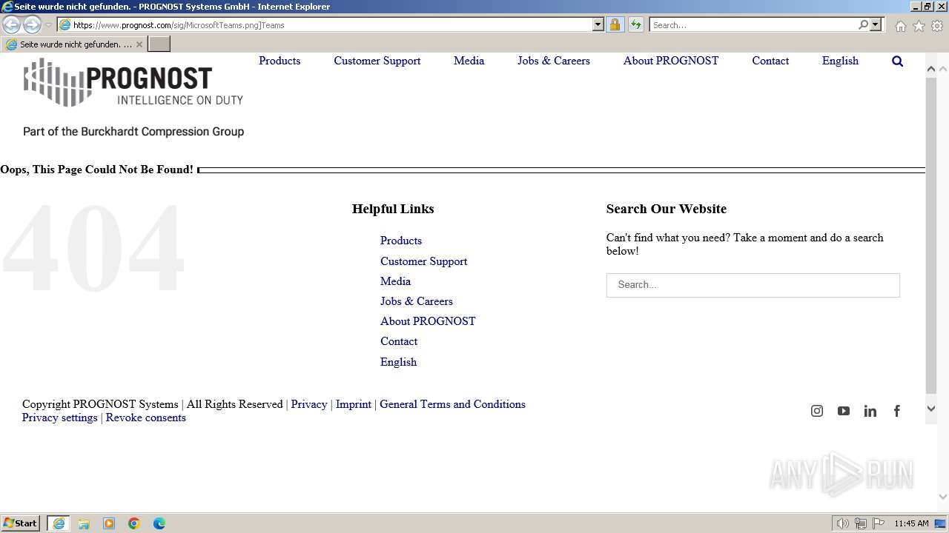Viewport: 949px width, 533px height.
Task: Open the Privacy footer link
Action: (309, 404)
